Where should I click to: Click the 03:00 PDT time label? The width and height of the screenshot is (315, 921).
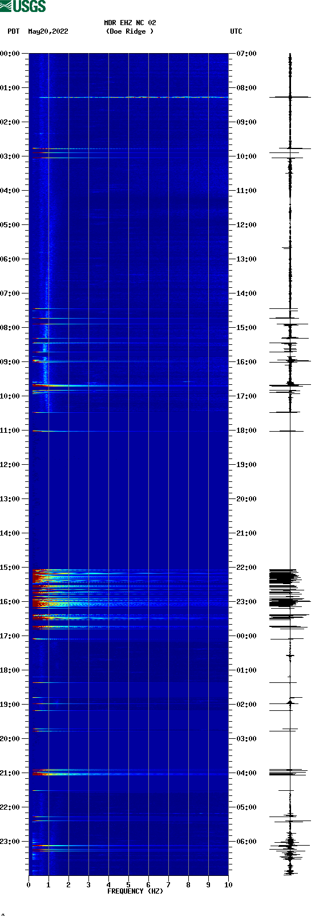(x=10, y=156)
